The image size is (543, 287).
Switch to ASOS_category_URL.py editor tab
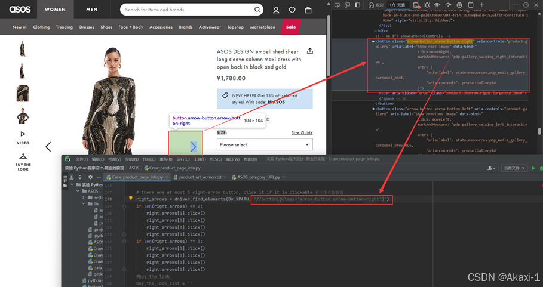point(258,177)
